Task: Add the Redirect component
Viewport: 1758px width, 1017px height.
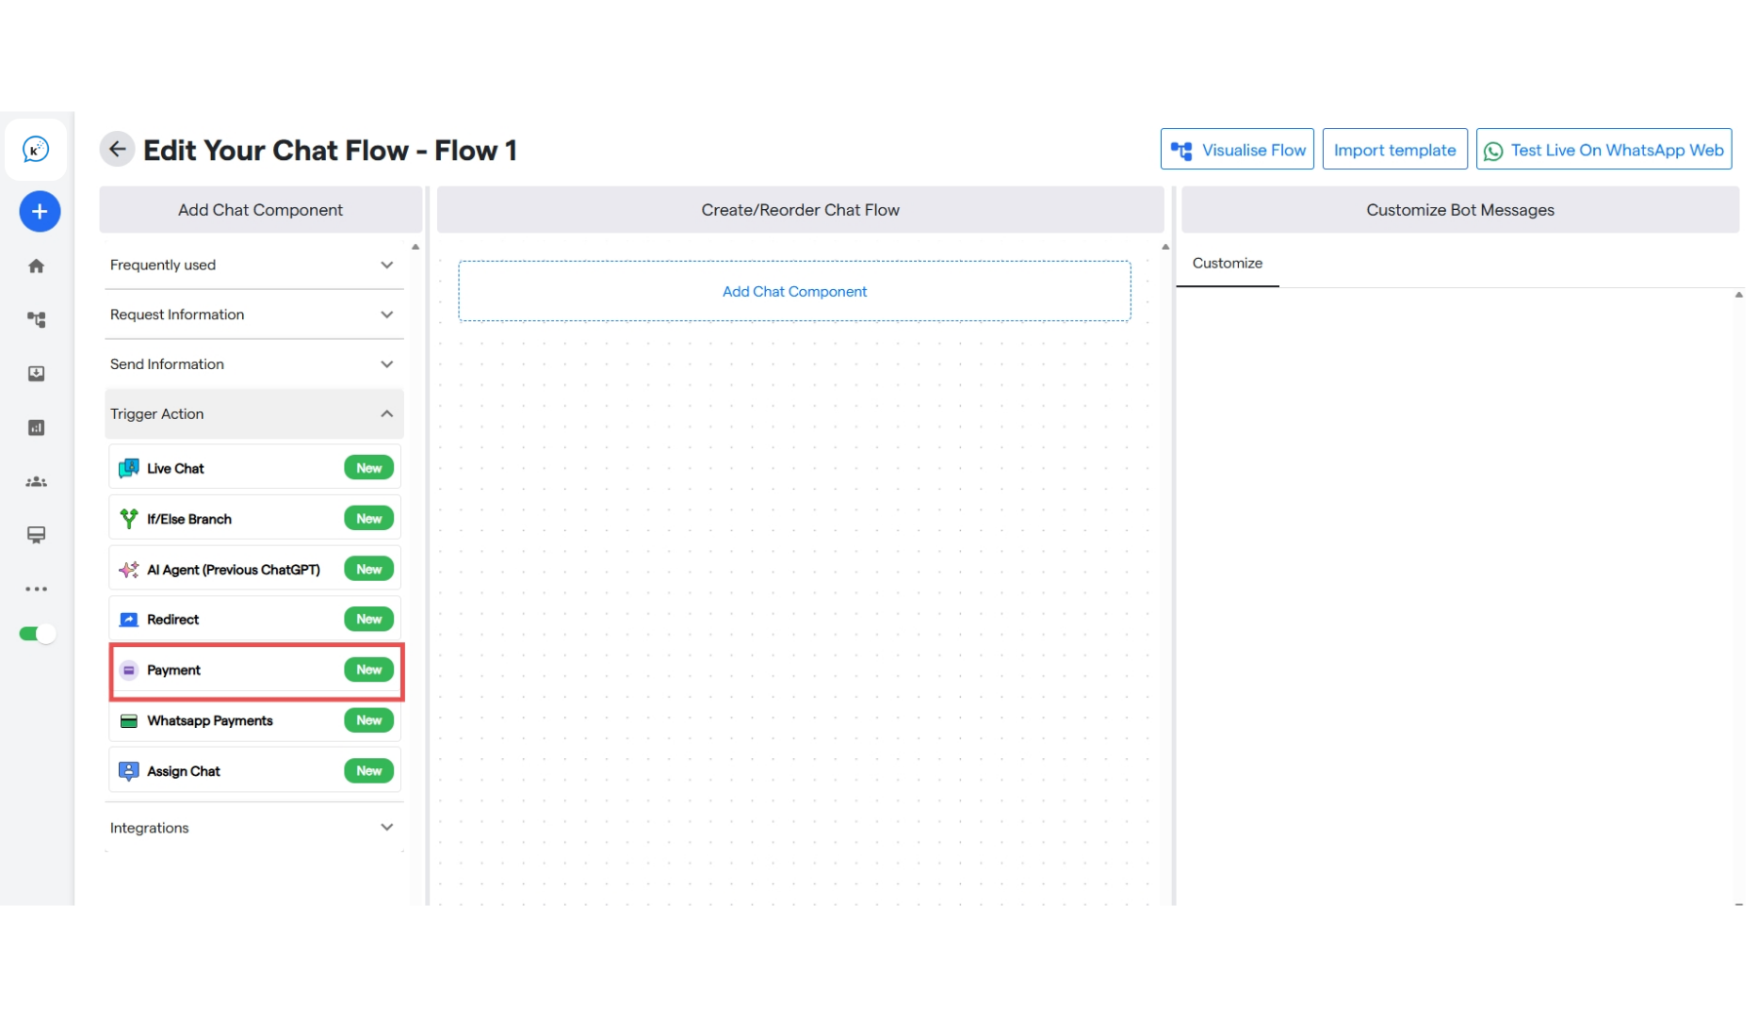Action: pos(255,620)
